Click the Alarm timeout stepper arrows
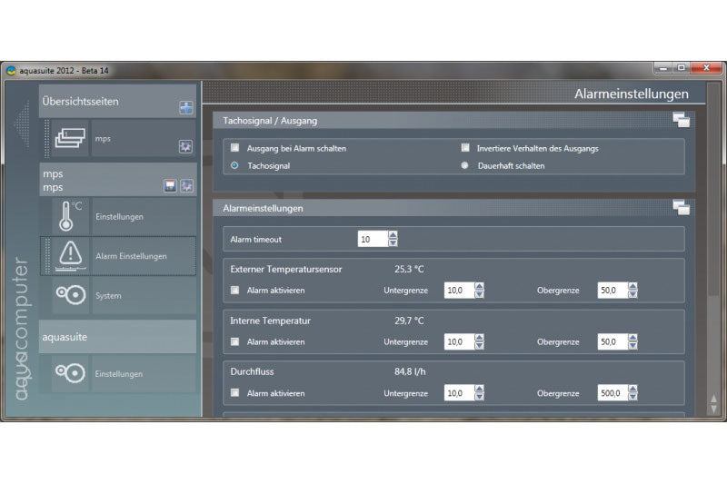This screenshot has width=727, height=484. coord(393,240)
